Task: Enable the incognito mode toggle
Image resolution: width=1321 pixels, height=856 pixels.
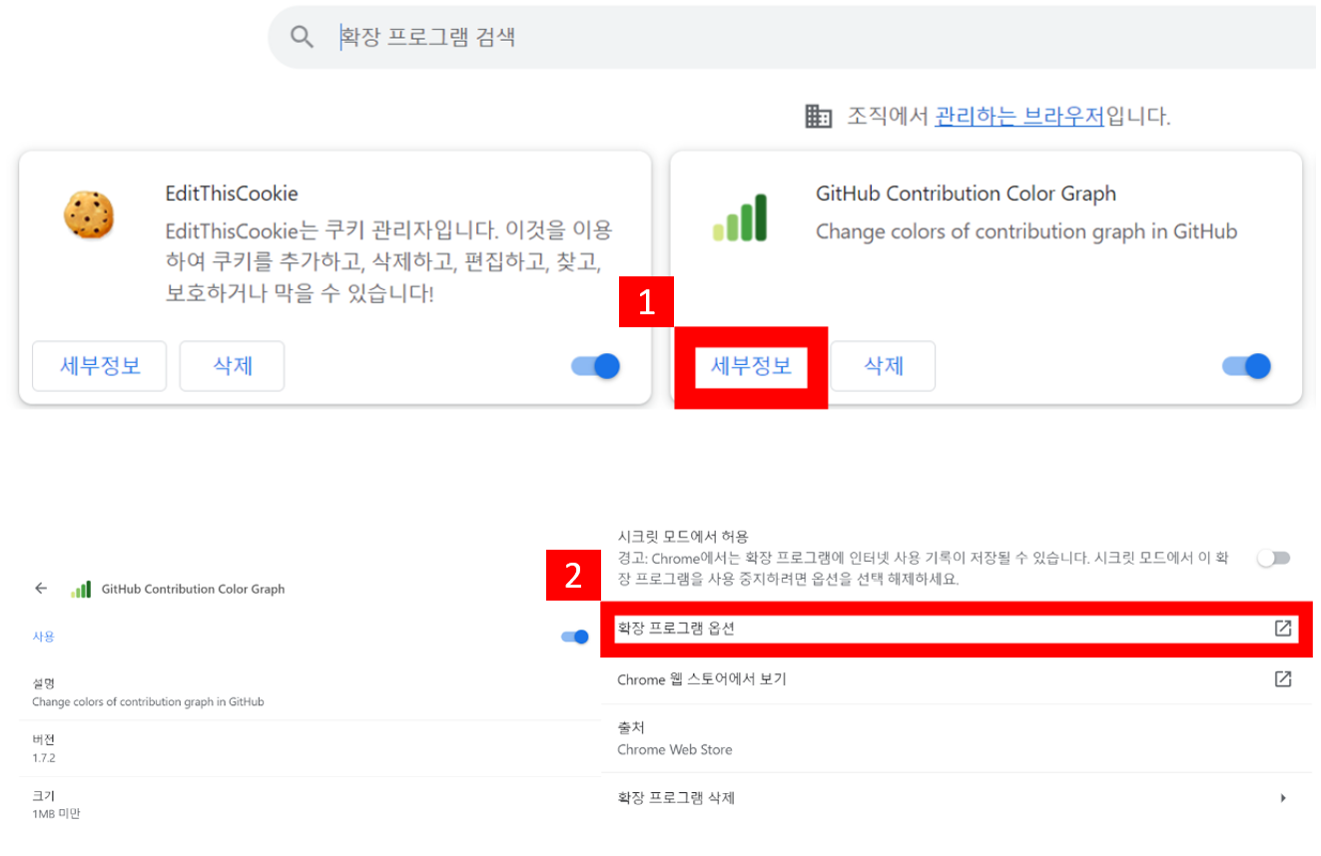Action: coord(1274,558)
